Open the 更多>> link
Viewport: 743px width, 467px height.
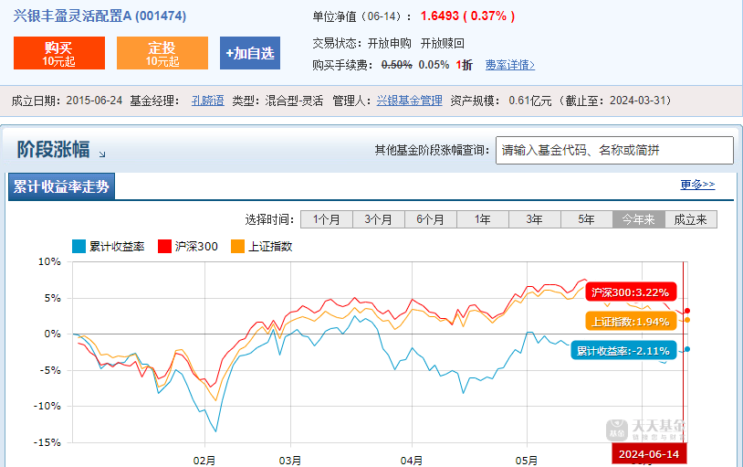(697, 185)
